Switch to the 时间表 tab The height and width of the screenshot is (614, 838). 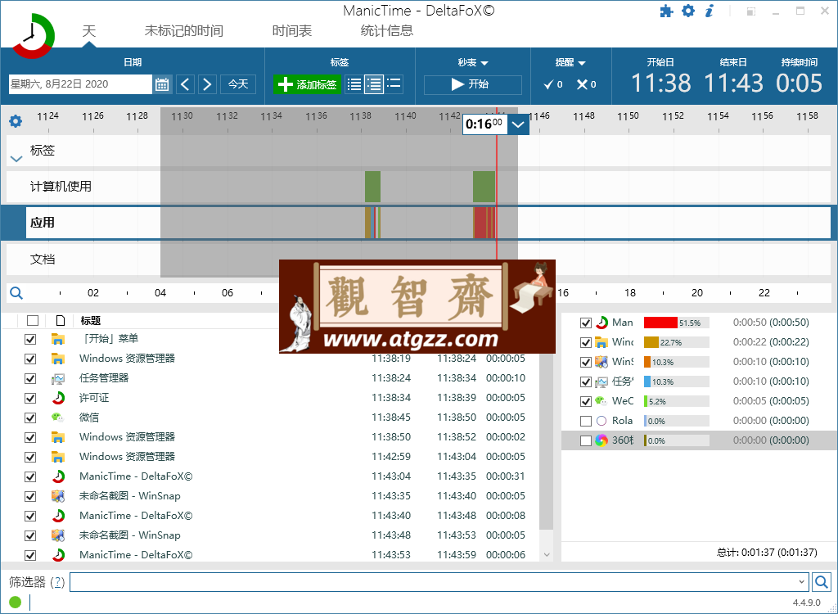pos(292,30)
